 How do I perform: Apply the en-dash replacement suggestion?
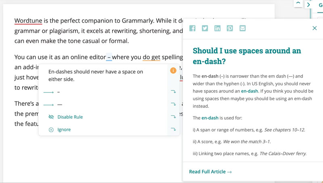click(x=59, y=92)
